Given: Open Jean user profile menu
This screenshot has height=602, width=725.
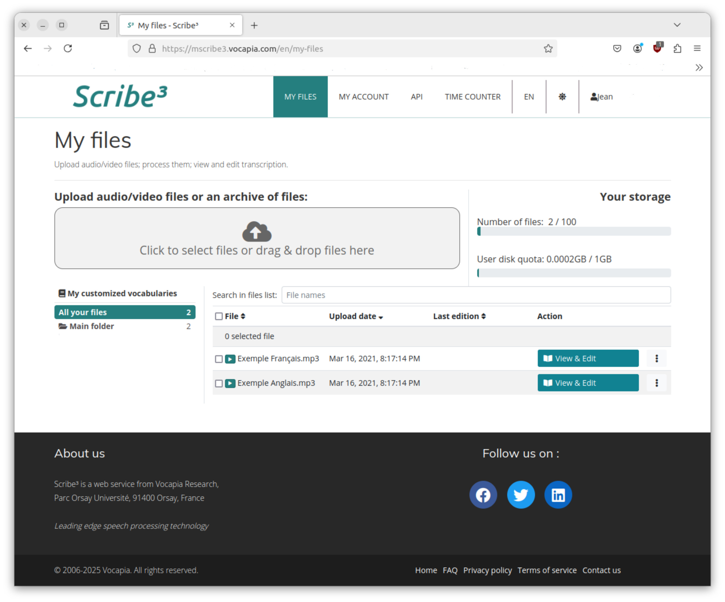Looking at the screenshot, I should [602, 97].
